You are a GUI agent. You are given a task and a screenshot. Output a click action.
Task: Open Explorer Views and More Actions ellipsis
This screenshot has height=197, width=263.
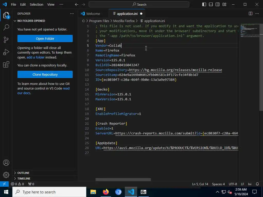click(72, 14)
